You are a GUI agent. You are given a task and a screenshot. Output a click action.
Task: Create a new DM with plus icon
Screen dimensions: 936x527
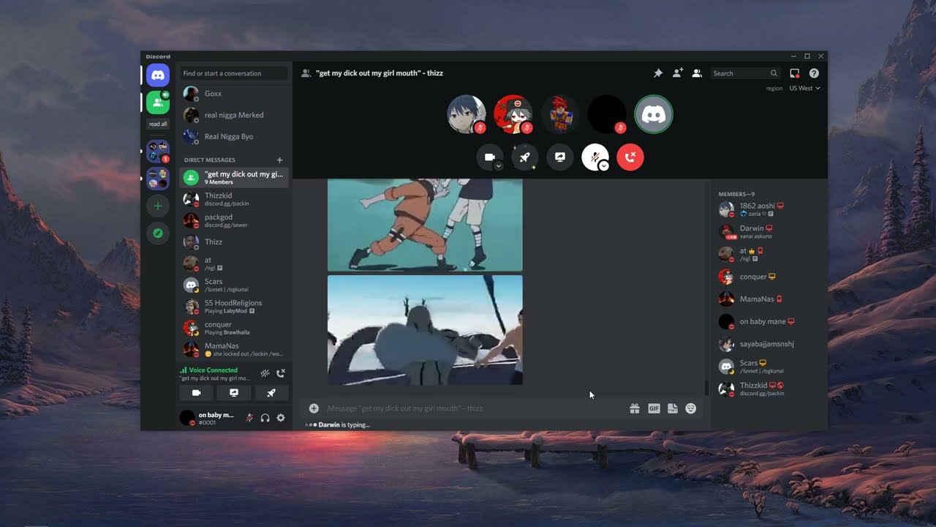pos(279,160)
